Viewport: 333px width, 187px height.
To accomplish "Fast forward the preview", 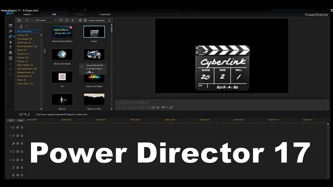I will click(x=143, y=107).
